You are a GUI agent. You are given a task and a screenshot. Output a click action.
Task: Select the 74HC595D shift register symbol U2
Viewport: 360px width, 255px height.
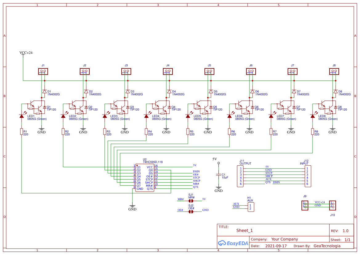pos(145,177)
